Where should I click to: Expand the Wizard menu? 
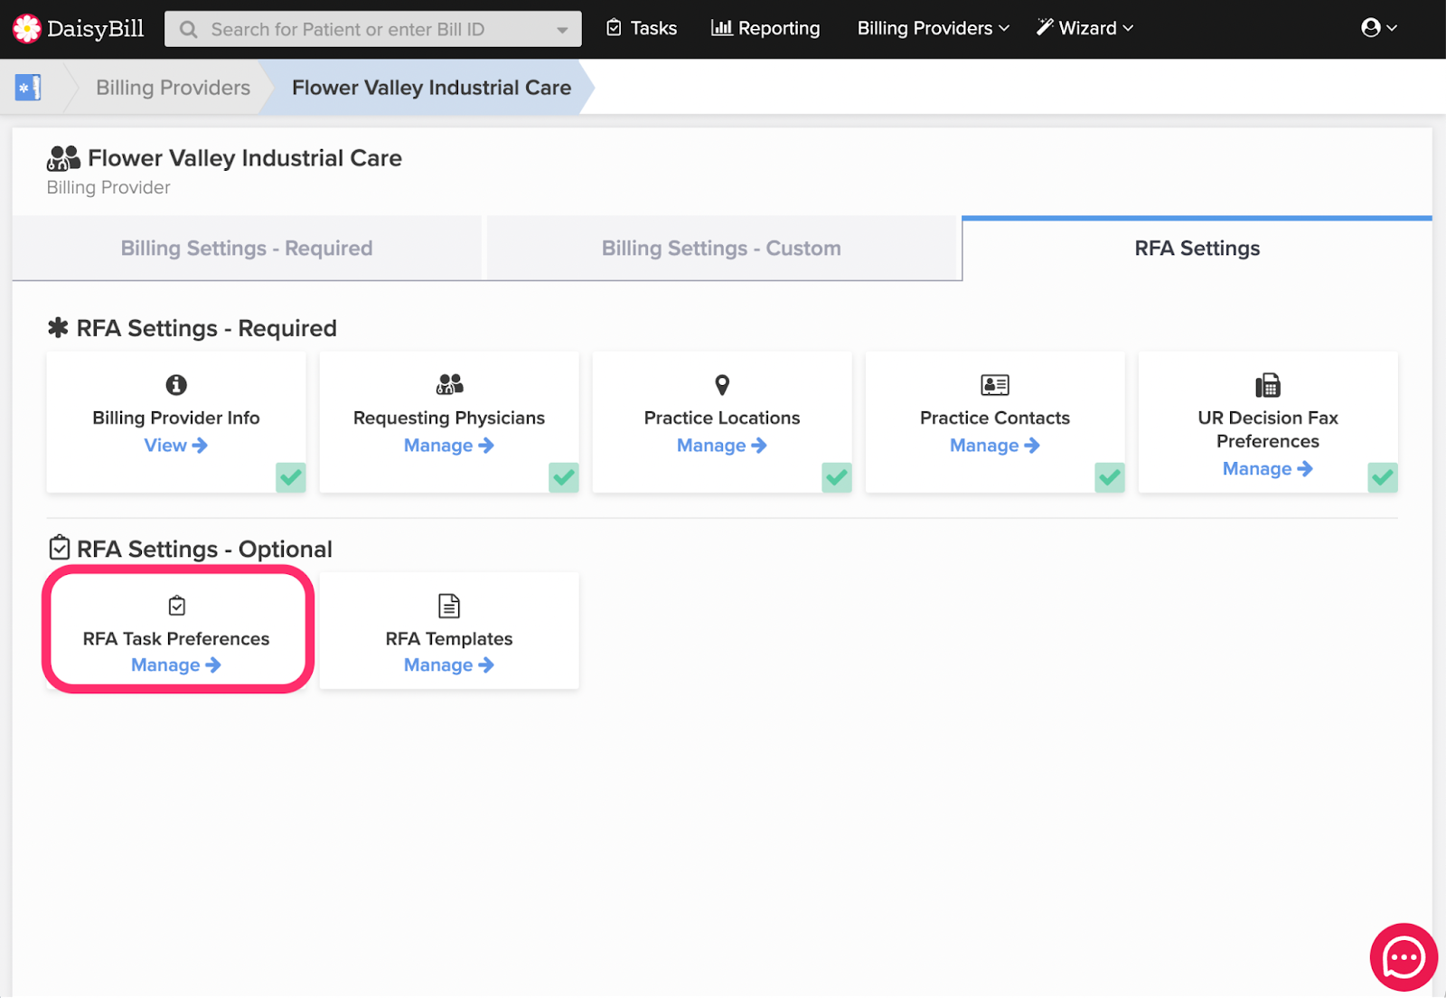click(x=1084, y=28)
